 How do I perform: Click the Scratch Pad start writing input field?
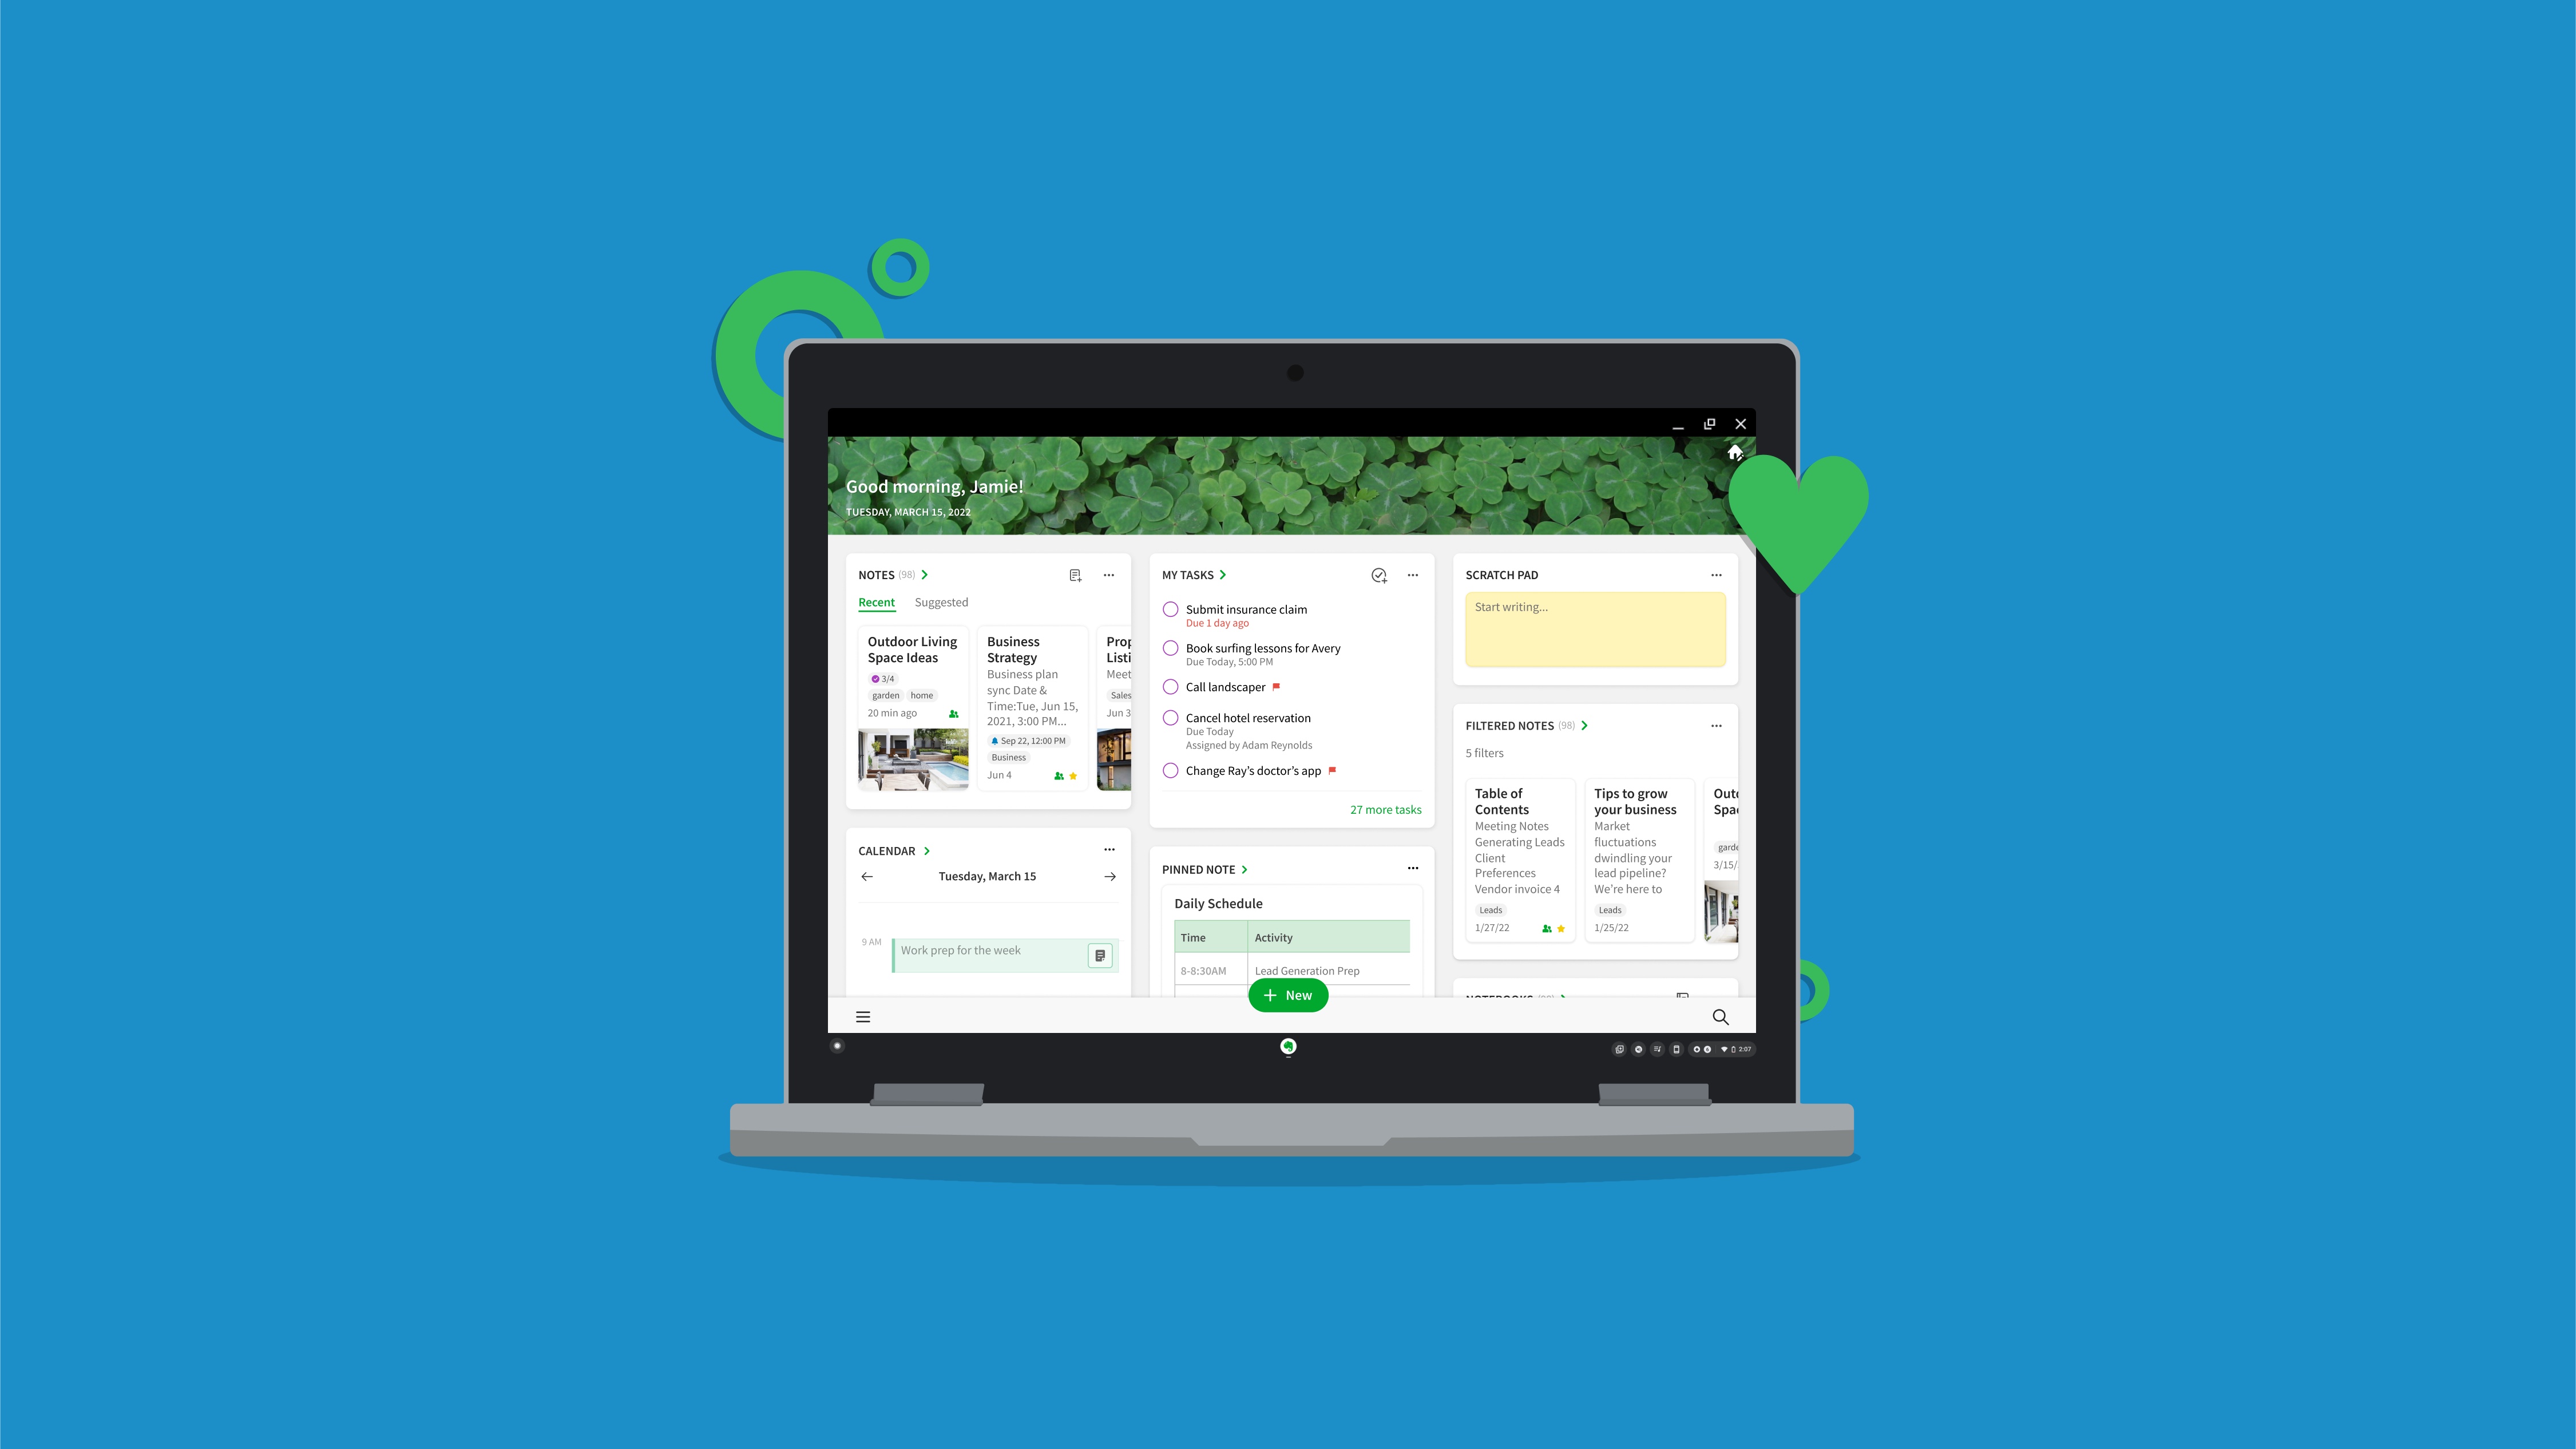1594,628
